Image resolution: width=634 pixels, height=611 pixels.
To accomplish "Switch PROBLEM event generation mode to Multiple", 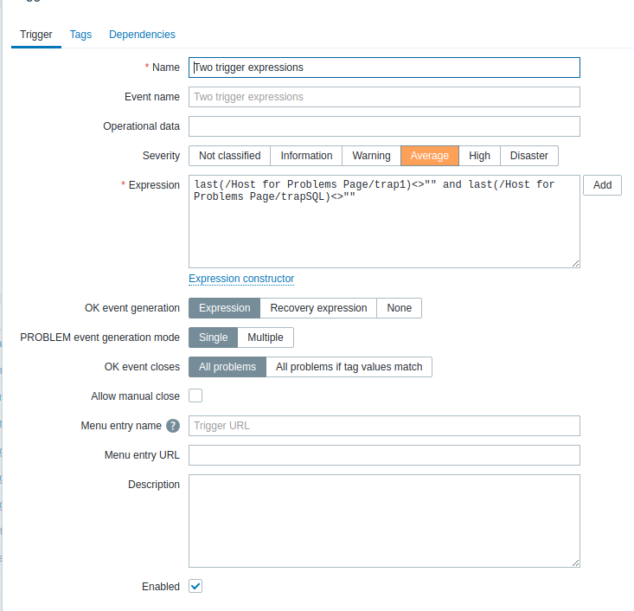I will (266, 338).
